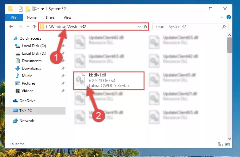The height and width of the screenshot is (157, 240).
Task: Click the Back navigation arrow
Action: tap(11, 27)
